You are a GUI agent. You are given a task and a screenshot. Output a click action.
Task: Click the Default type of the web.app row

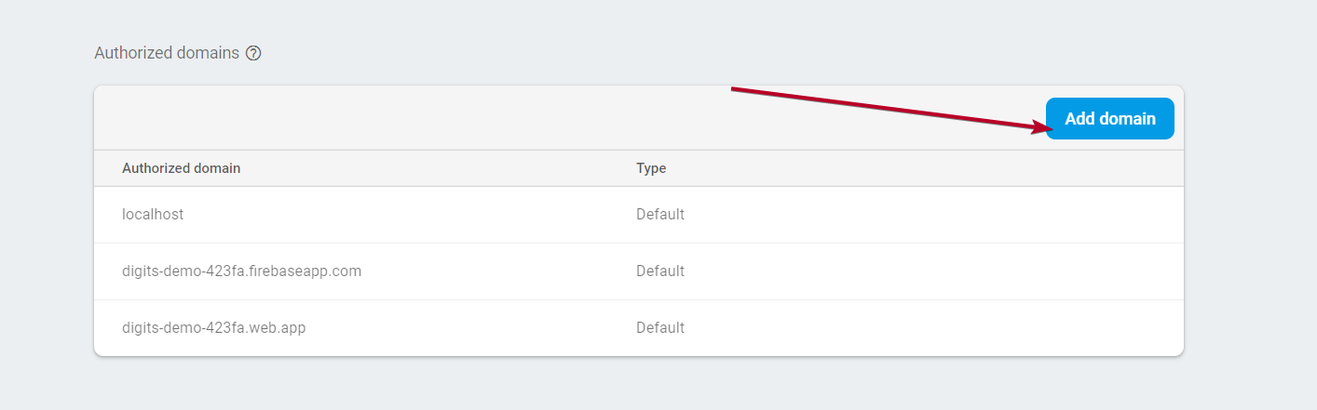(659, 327)
